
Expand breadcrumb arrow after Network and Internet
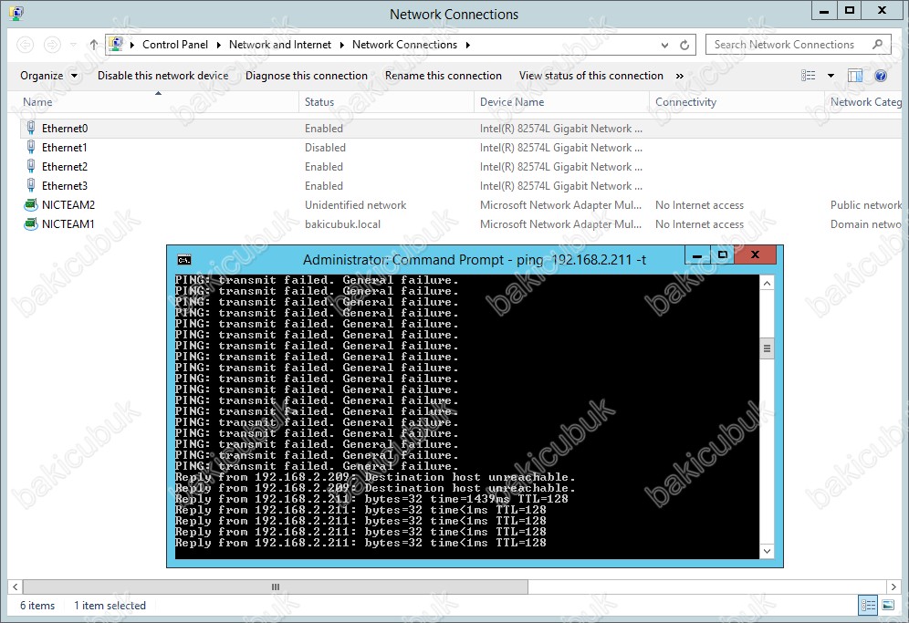click(x=341, y=45)
